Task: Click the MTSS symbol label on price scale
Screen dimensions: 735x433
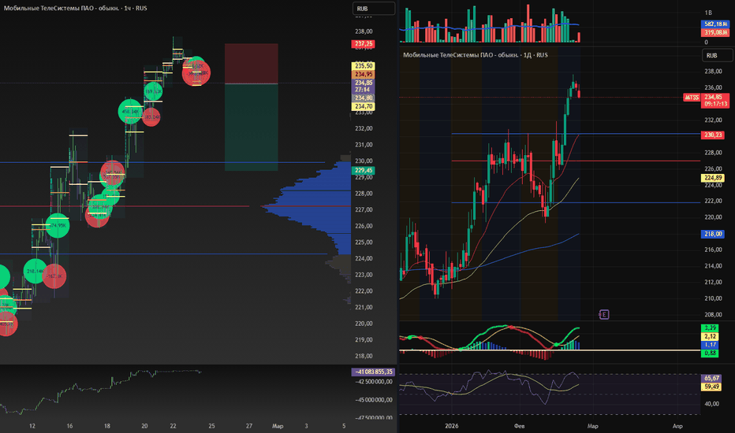Action: pyautogui.click(x=692, y=98)
